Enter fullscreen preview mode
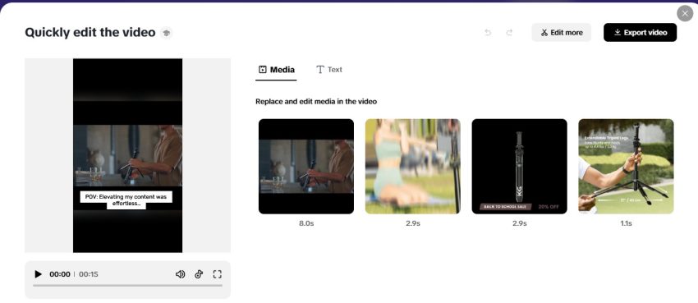Image resolution: width=698 pixels, height=303 pixels. tap(218, 274)
